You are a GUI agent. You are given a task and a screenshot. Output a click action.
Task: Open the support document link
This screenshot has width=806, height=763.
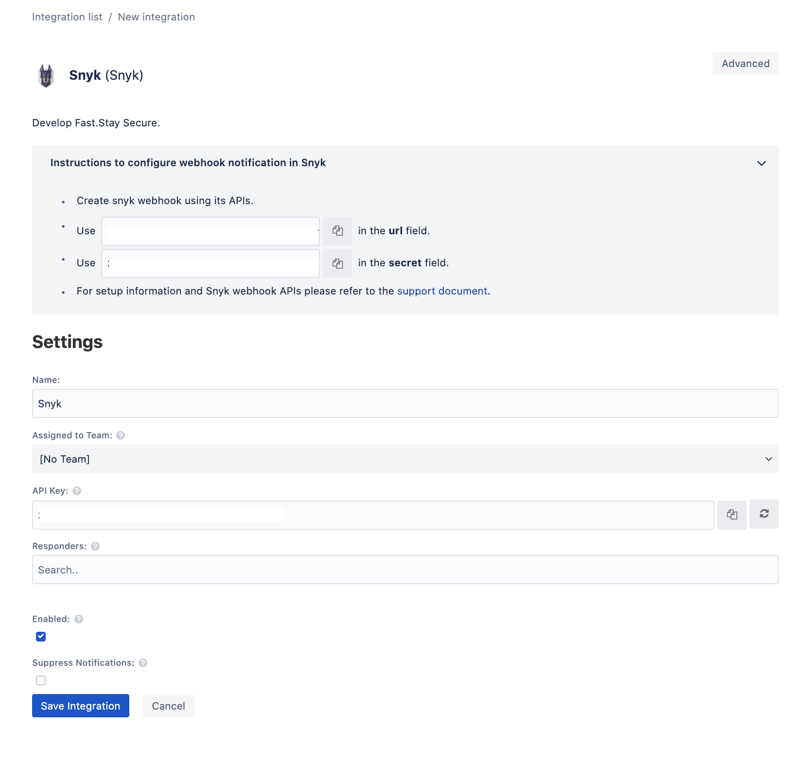pyautogui.click(x=442, y=291)
